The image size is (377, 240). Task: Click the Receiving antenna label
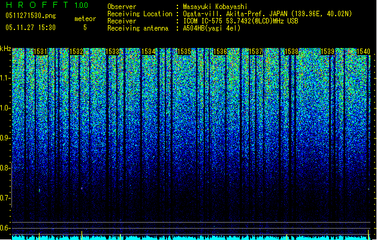(138, 28)
